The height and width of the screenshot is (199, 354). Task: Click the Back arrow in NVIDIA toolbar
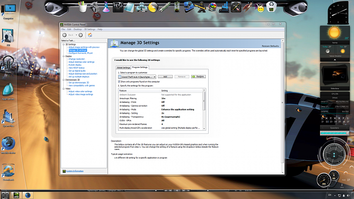tap(64, 35)
